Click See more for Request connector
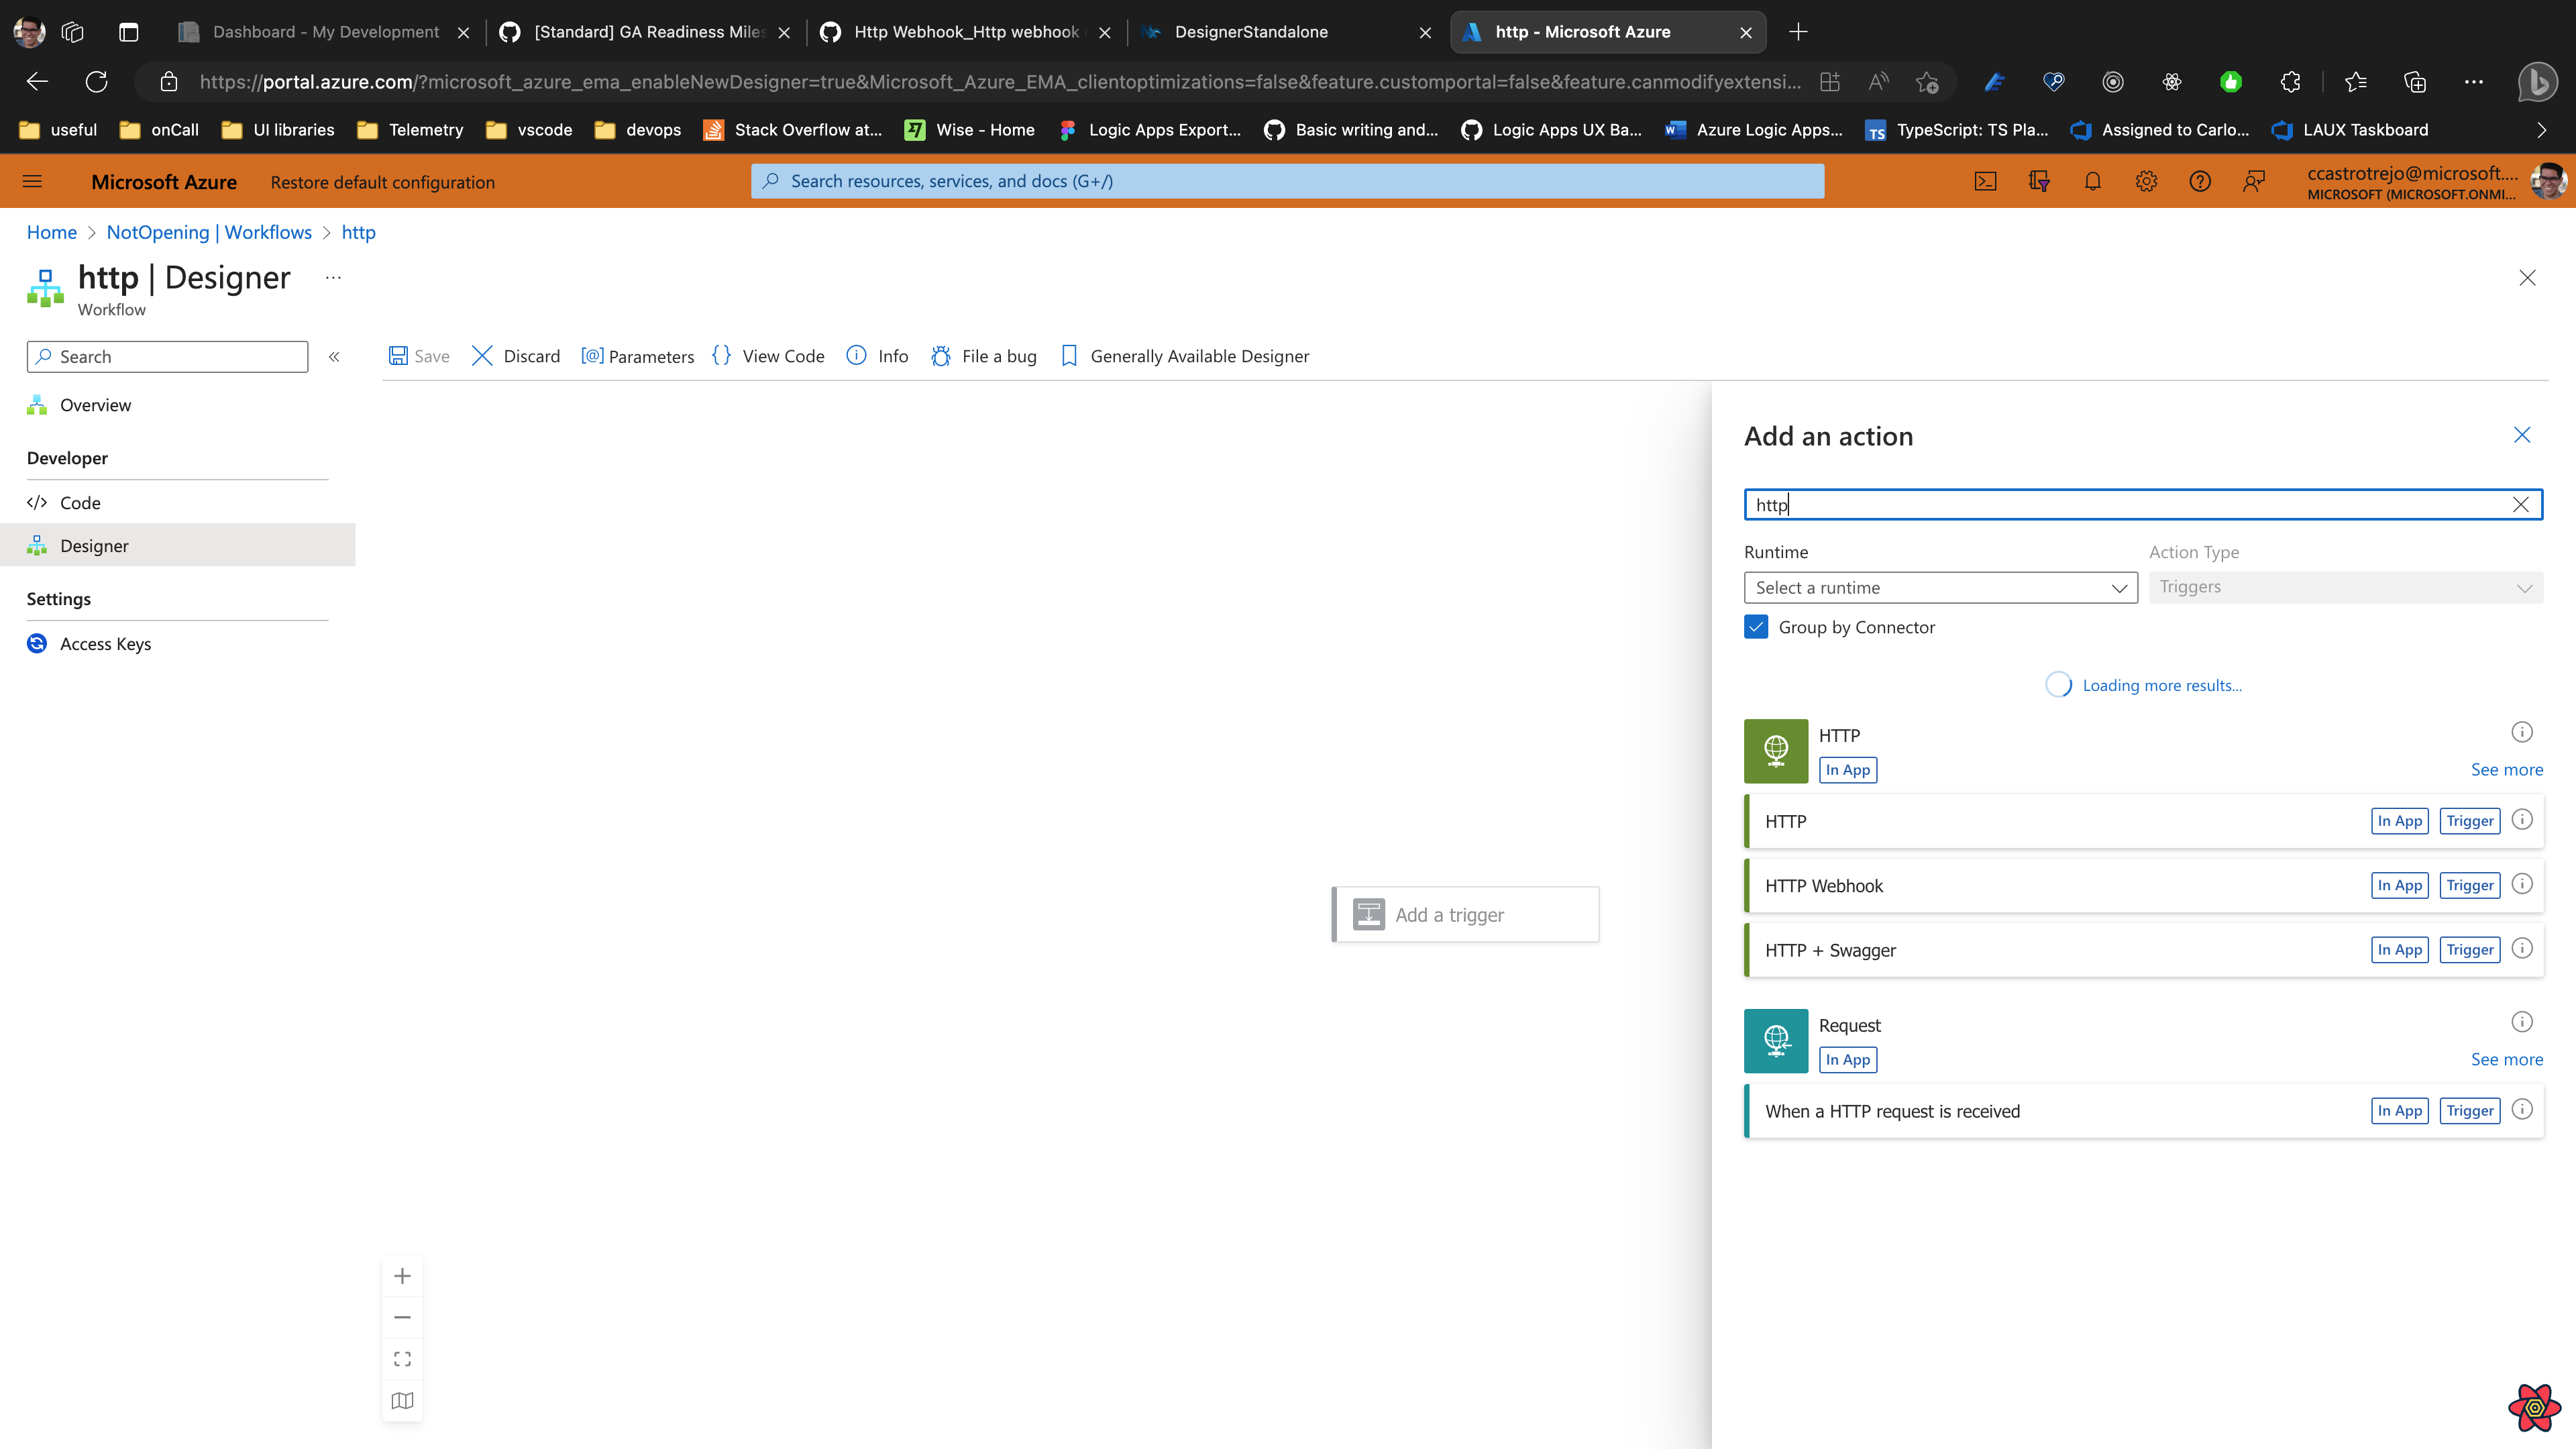 point(2507,1059)
